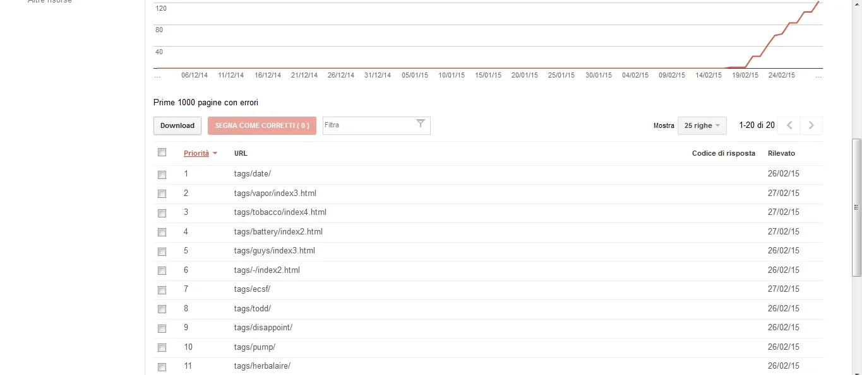
Task: Click the 24/02/15 chart date label
Action: pyautogui.click(x=782, y=75)
